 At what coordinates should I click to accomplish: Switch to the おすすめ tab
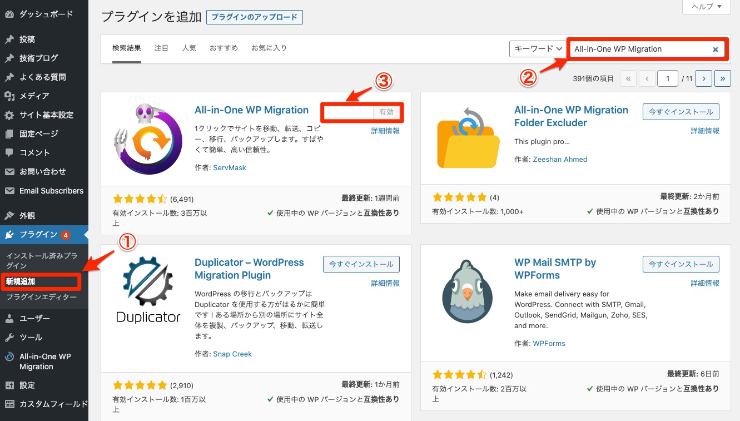coord(224,48)
